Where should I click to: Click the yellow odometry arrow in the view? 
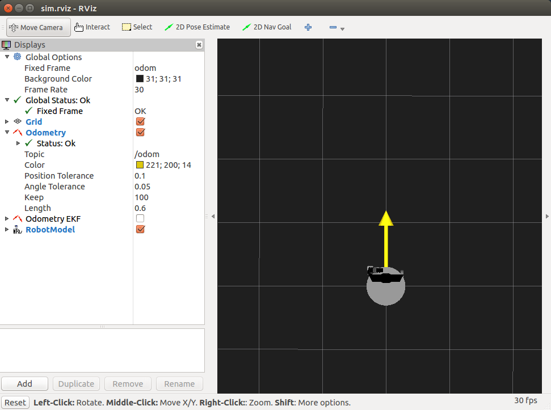386,239
